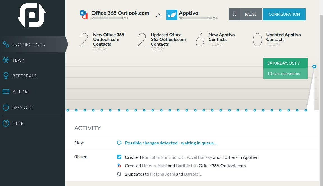Image resolution: width=323 pixels, height=186 pixels.
Task: Pause the sync with the PAUSE button
Action: (x=245, y=14)
